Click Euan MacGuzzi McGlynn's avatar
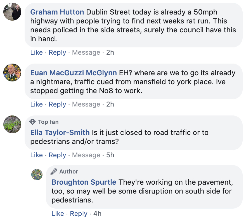The width and height of the screenshot is (246, 222). tap(12, 73)
